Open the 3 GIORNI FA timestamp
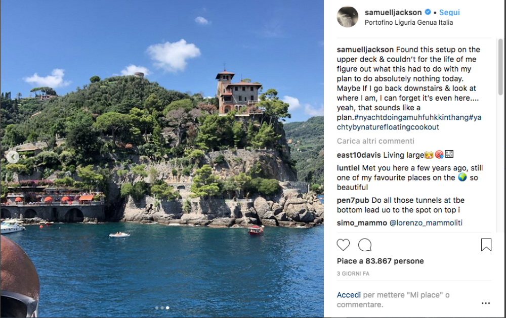Viewport: 506px width, 318px height. click(x=353, y=274)
